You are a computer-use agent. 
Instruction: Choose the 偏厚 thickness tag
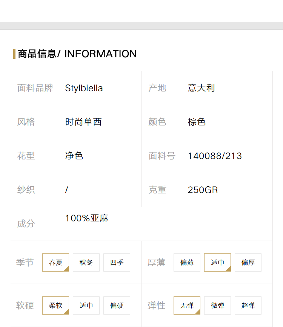pos(248,263)
